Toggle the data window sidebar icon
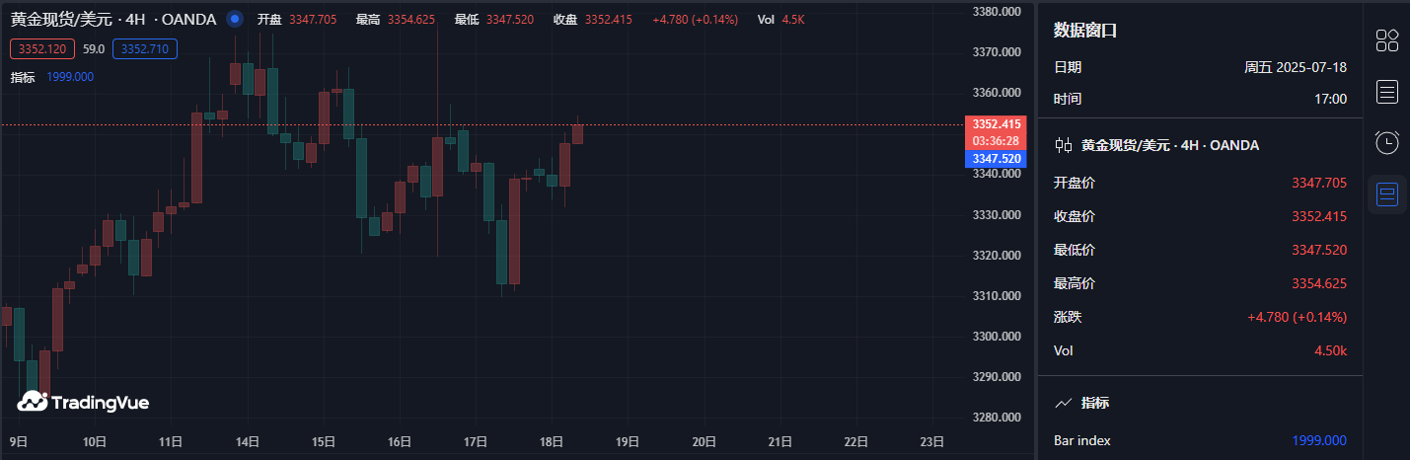This screenshot has height=460, width=1410. tap(1387, 194)
